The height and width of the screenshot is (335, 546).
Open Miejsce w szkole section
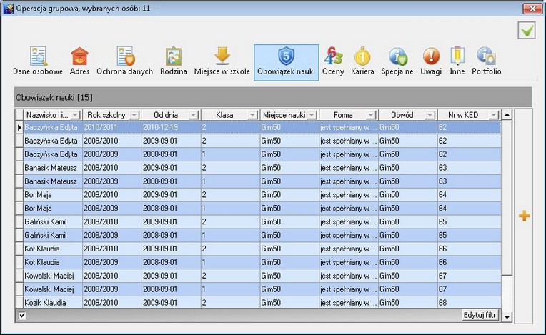click(x=222, y=61)
